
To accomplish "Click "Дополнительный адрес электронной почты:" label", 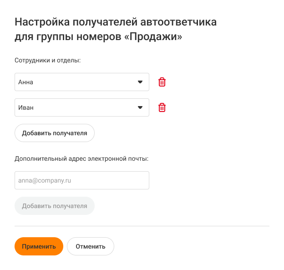I will pos(82,158).
